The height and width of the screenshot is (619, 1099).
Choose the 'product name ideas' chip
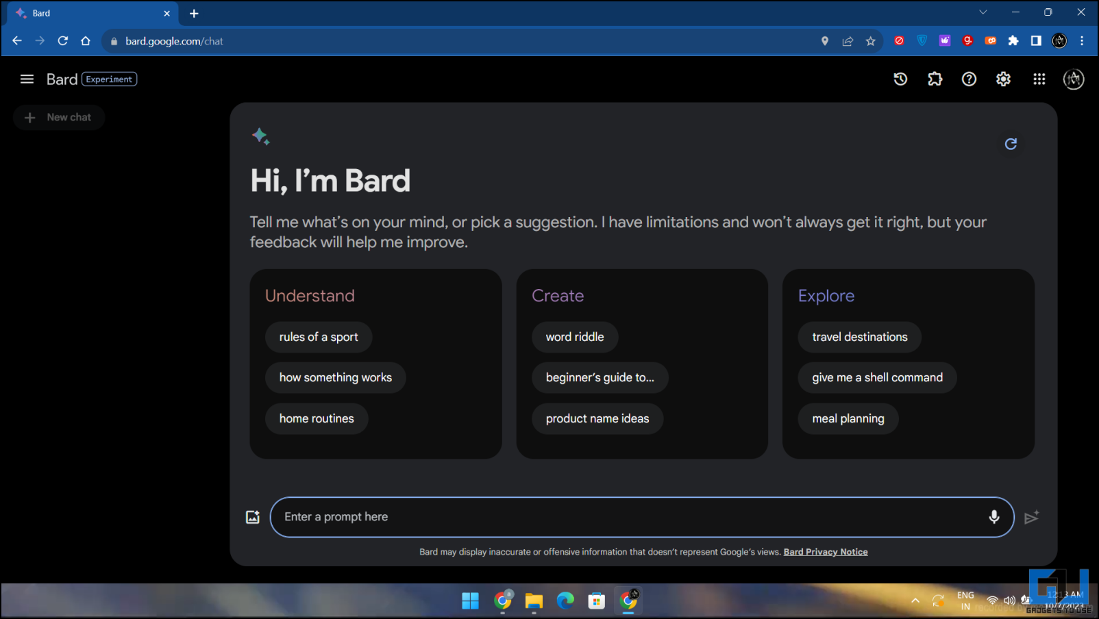(597, 418)
